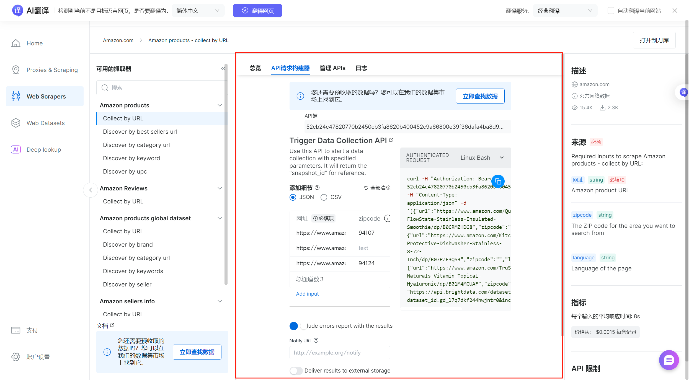Copy the curl request code

(x=498, y=182)
